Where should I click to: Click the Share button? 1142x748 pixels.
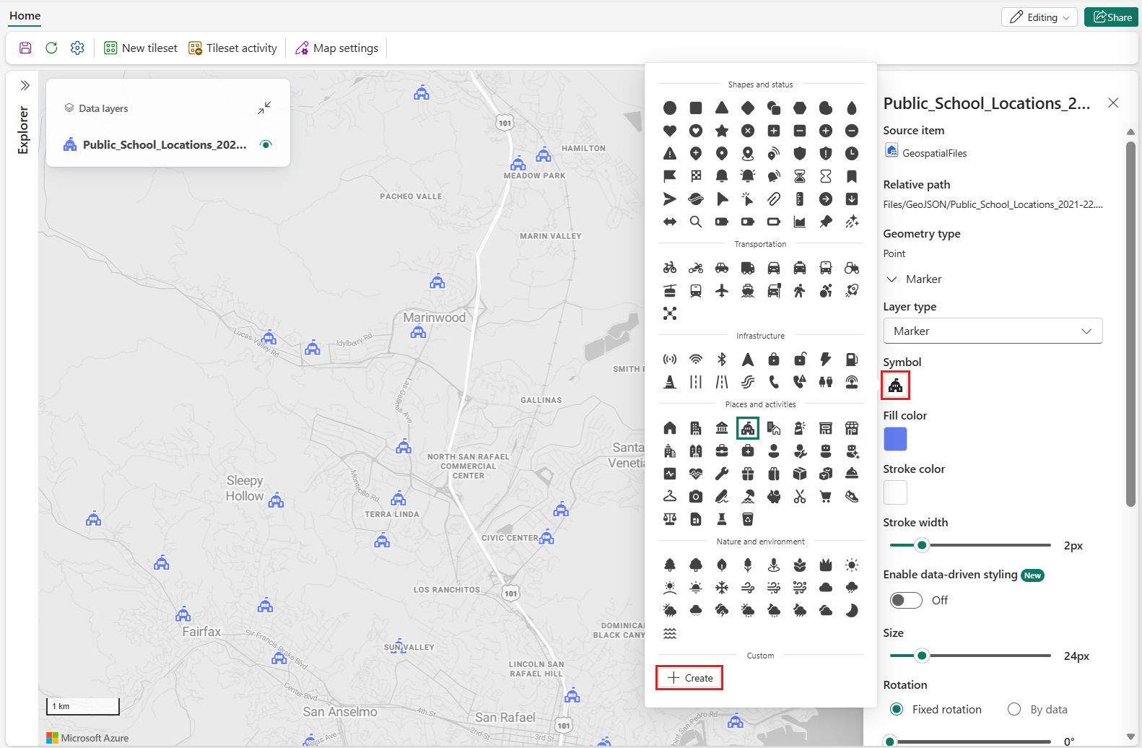pyautogui.click(x=1111, y=17)
